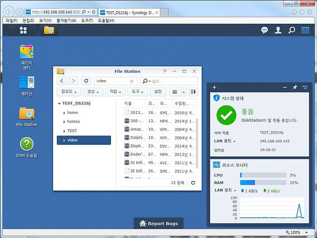Open the DSM main menu grid icon

point(23,30)
